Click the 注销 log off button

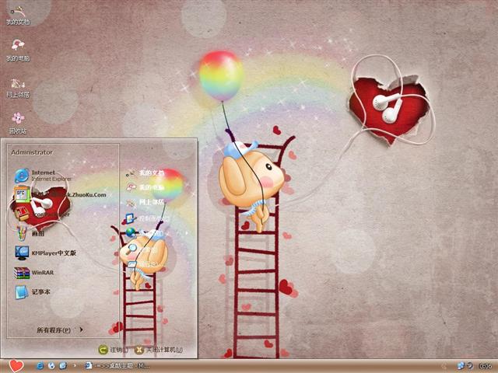click(x=114, y=350)
